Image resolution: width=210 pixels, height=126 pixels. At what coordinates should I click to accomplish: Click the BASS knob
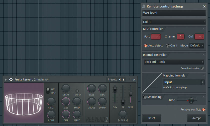coord(92,88)
